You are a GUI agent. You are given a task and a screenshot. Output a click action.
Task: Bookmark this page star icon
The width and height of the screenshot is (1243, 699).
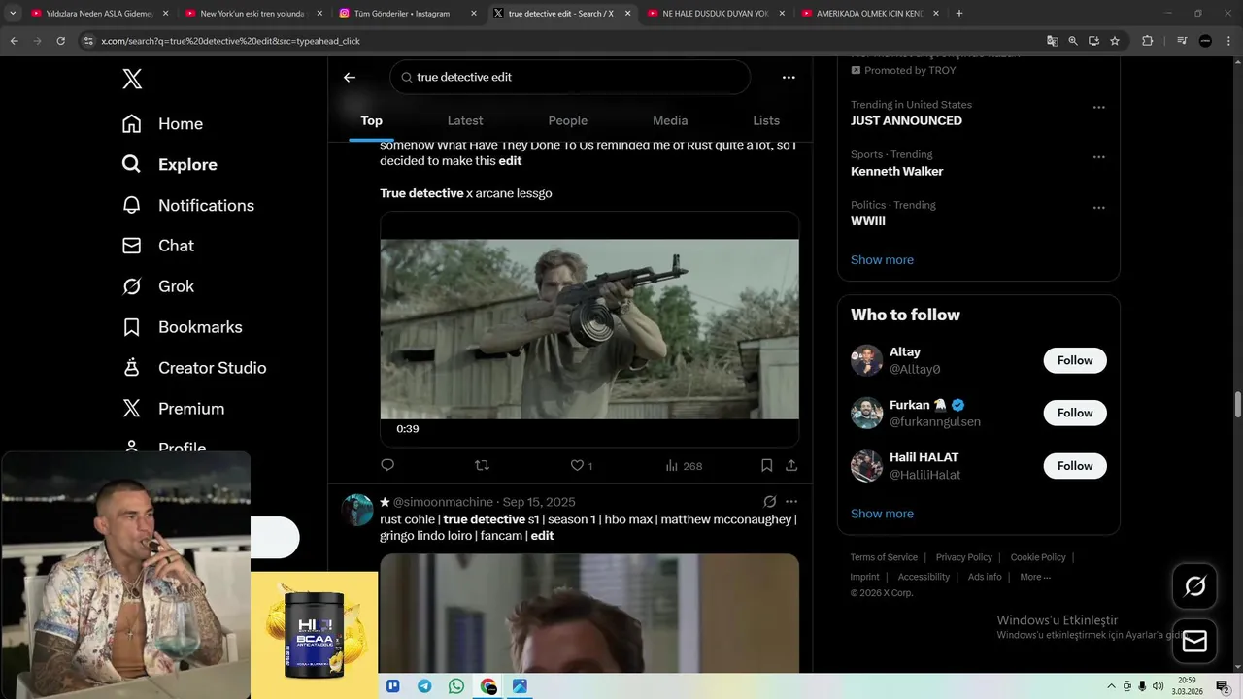[x=1115, y=41]
